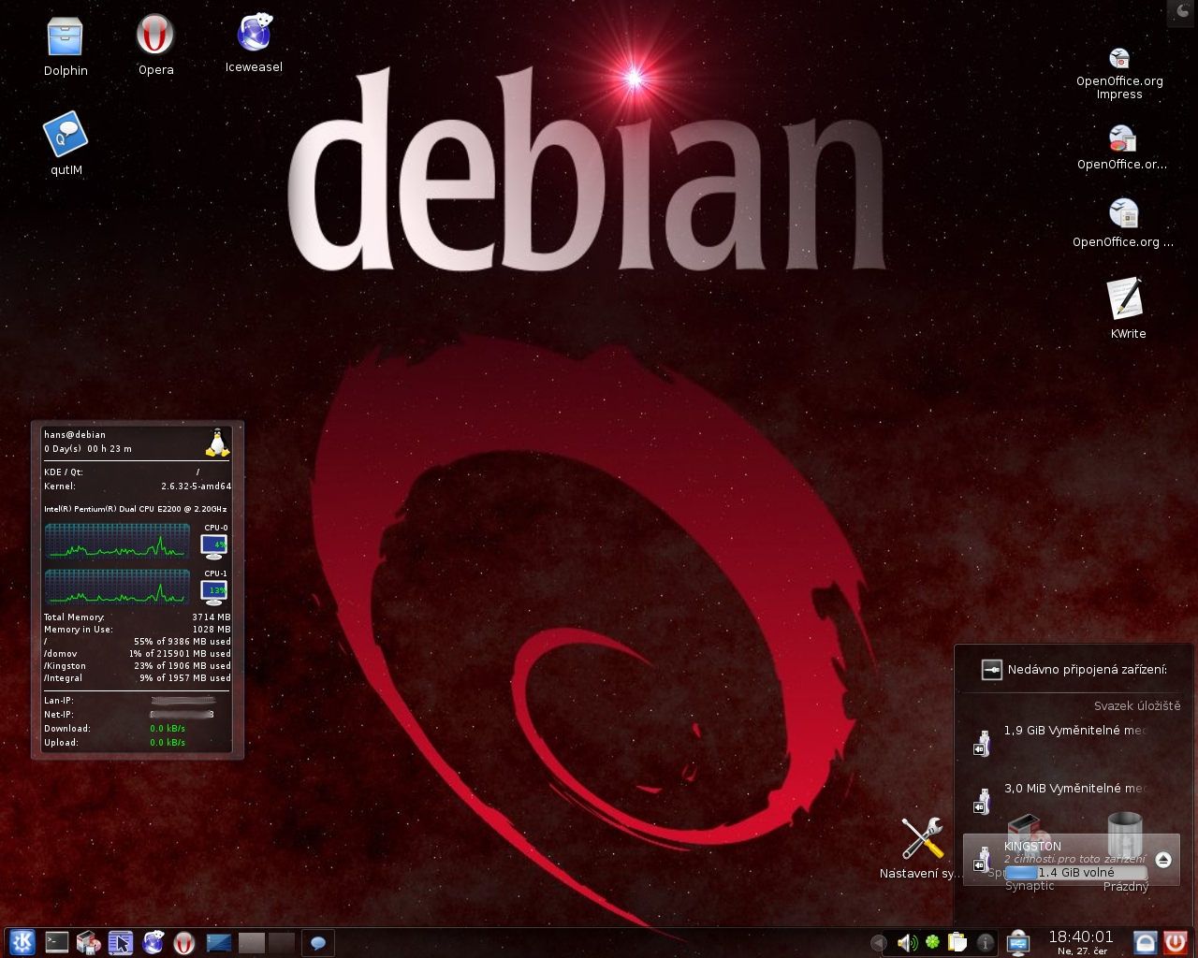Click the CPU-0 usage graph
1198x958 pixels.
click(x=117, y=540)
